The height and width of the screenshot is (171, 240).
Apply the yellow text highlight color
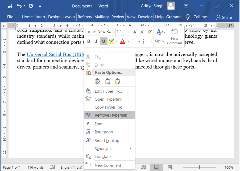point(111,41)
